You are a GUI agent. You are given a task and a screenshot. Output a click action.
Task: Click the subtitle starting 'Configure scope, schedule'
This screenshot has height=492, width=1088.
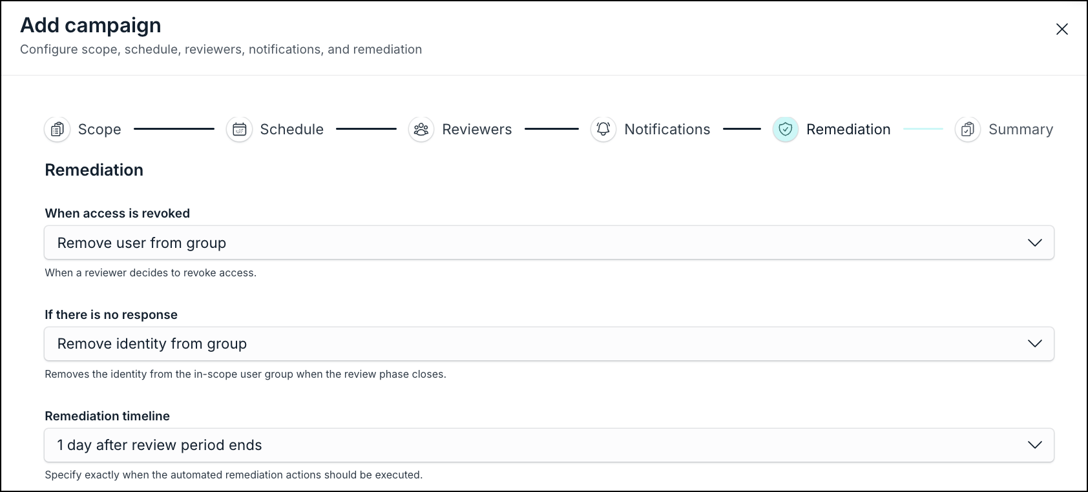221,50
